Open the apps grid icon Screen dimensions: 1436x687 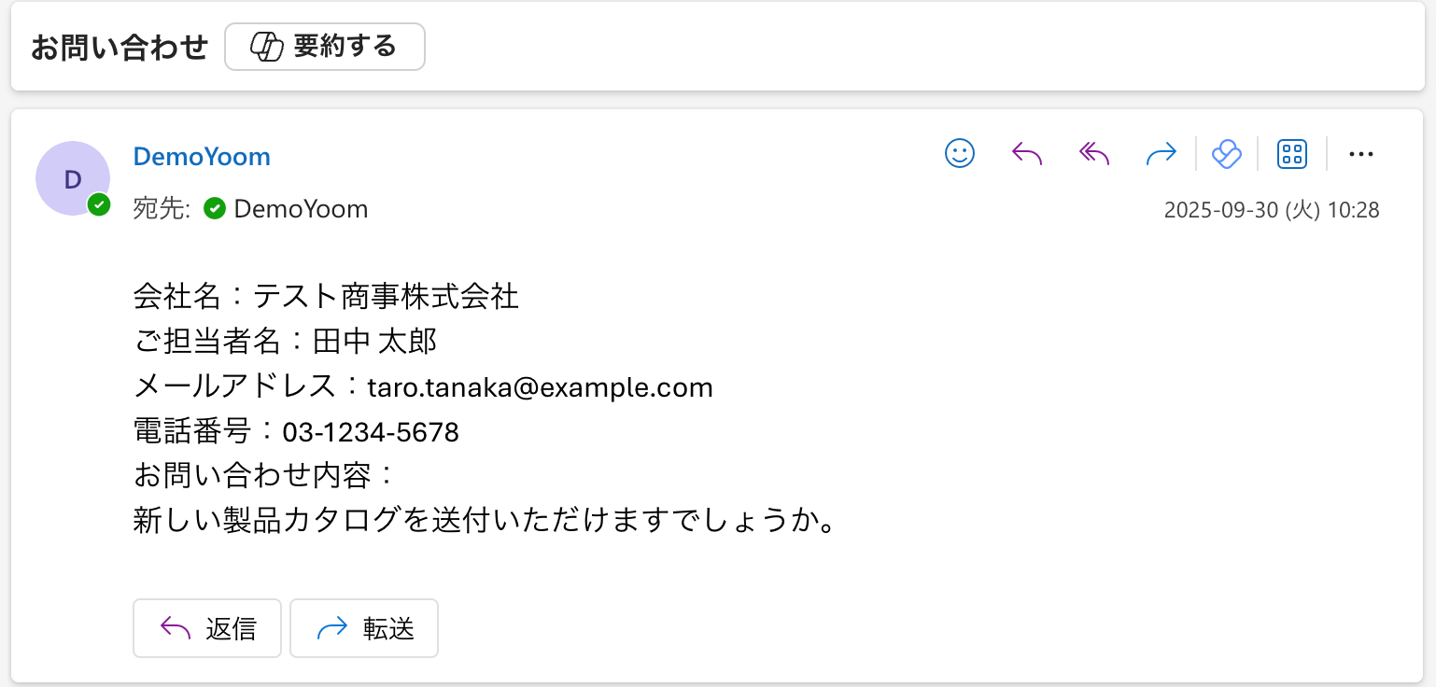(x=1292, y=154)
